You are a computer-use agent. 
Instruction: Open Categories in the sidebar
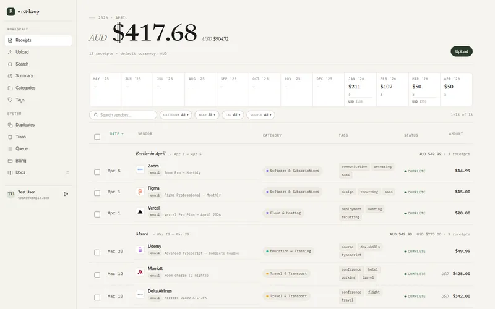(38, 88)
